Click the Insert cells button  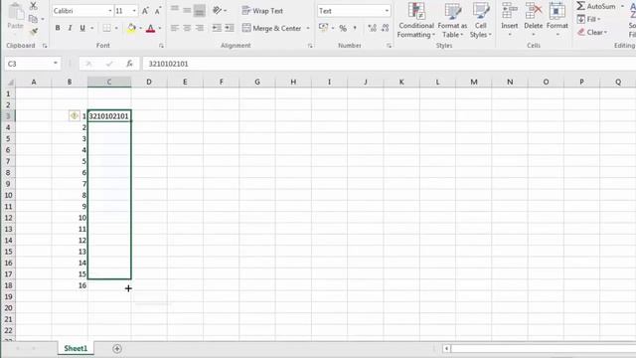[510, 19]
